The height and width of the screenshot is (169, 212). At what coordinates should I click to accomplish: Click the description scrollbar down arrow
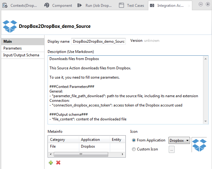(206, 121)
